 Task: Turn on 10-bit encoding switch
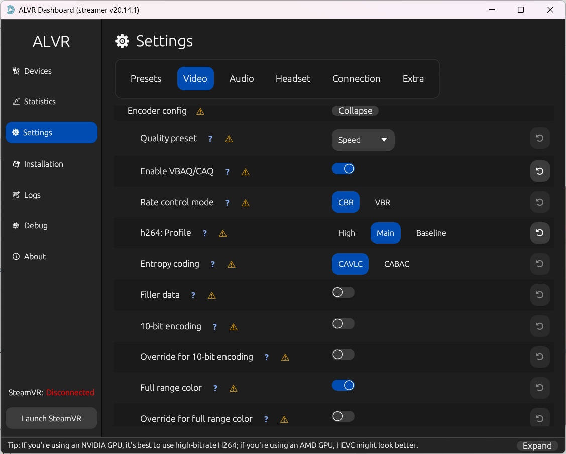[x=344, y=324]
